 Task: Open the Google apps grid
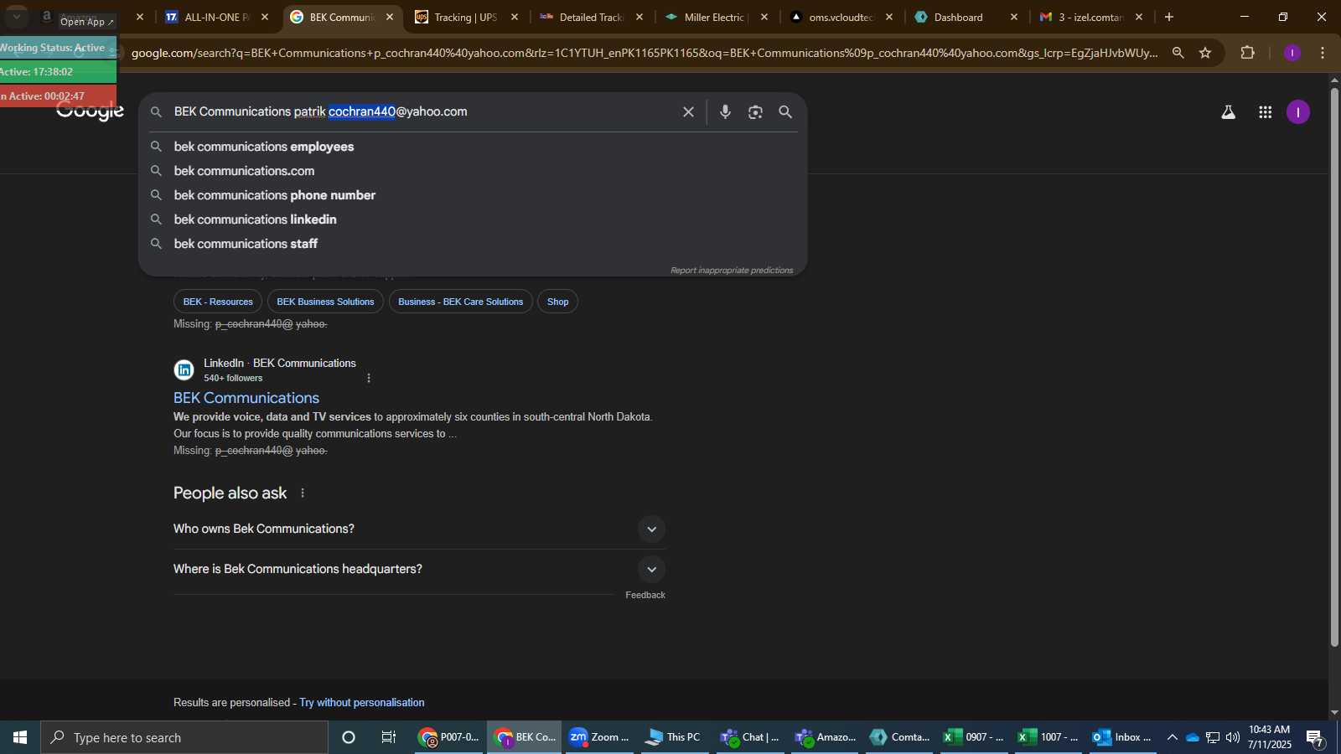(x=1266, y=112)
